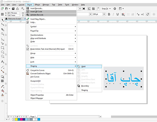This screenshot has height=122, width=157.
Task: Expand the PowerClip submenu
Action: tap(52, 31)
